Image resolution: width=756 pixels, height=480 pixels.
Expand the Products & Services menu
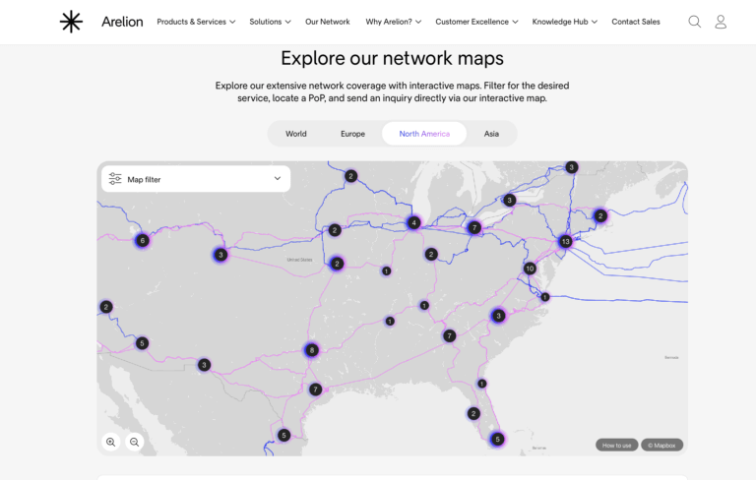point(196,22)
